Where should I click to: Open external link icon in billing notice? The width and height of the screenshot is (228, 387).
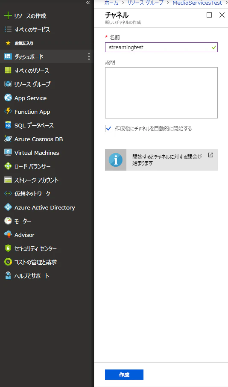[x=210, y=155]
